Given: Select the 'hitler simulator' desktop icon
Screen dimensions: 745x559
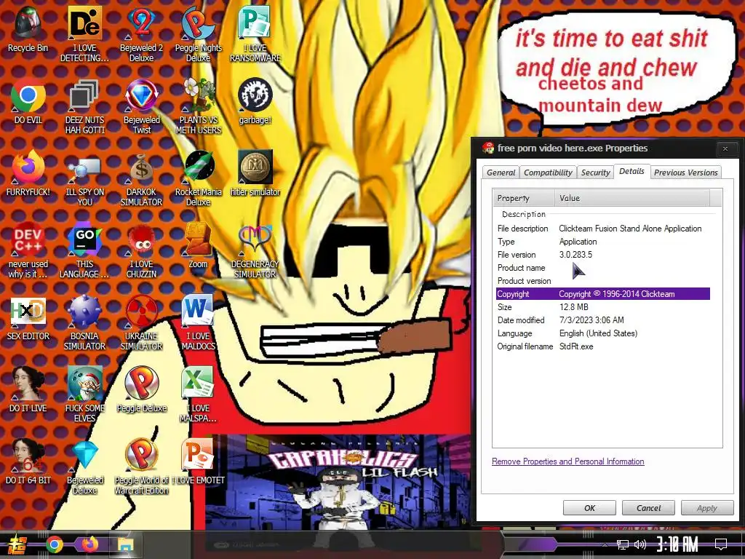Looking at the screenshot, I should click(255, 173).
